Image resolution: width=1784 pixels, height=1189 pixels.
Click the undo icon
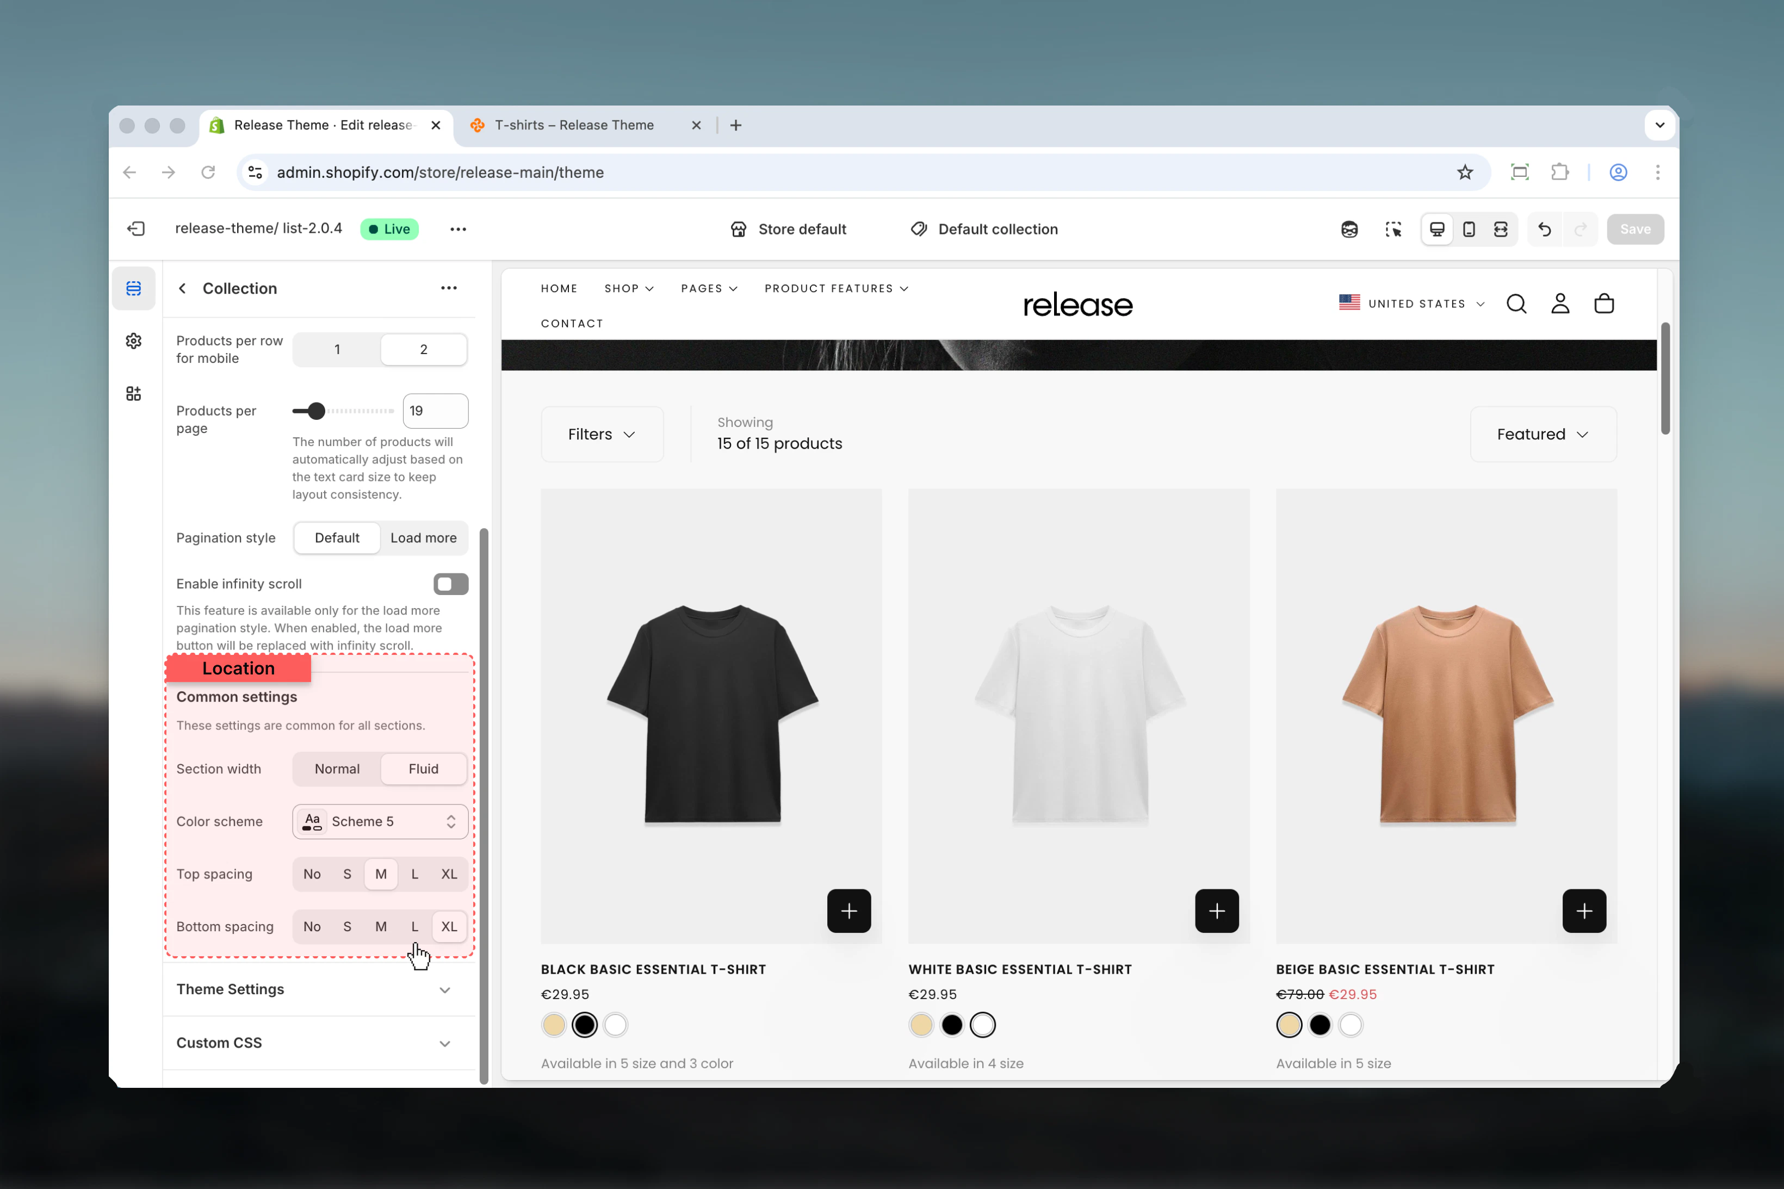point(1545,229)
